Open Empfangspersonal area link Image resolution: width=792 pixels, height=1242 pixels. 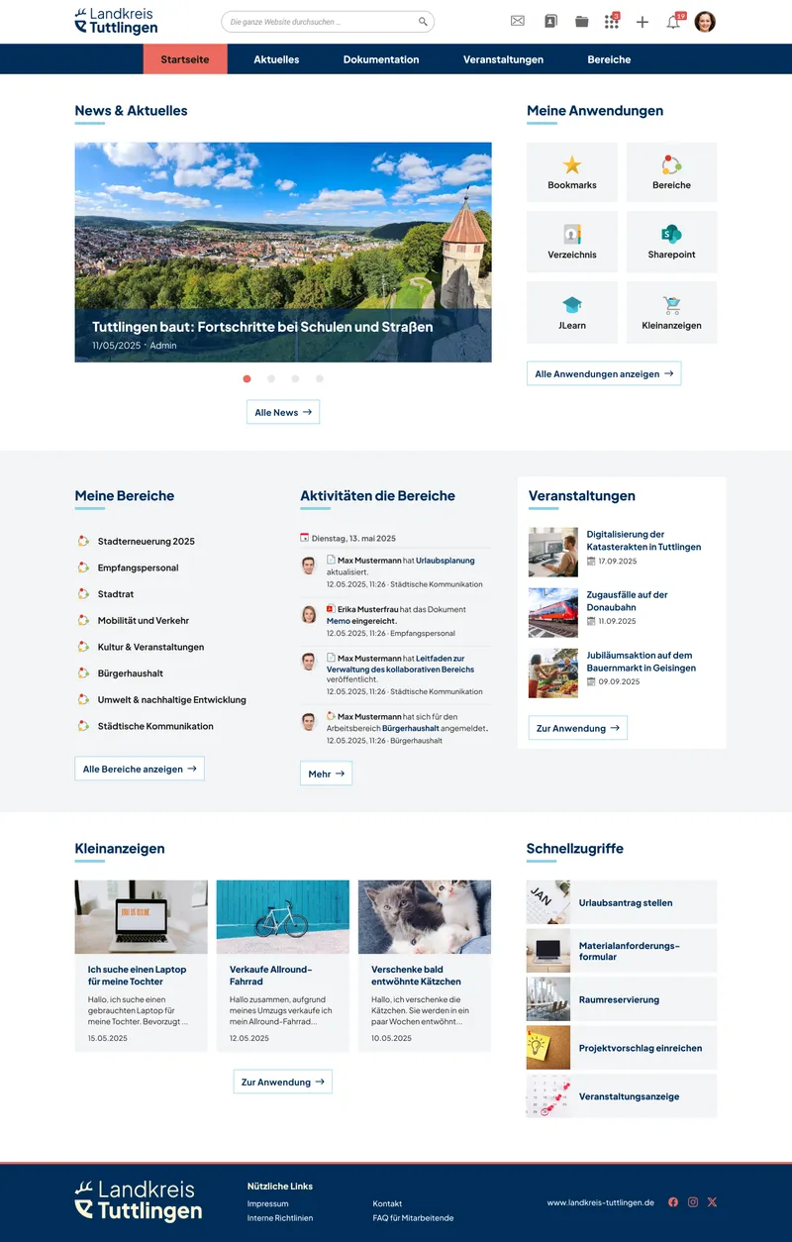pyautogui.click(x=139, y=568)
